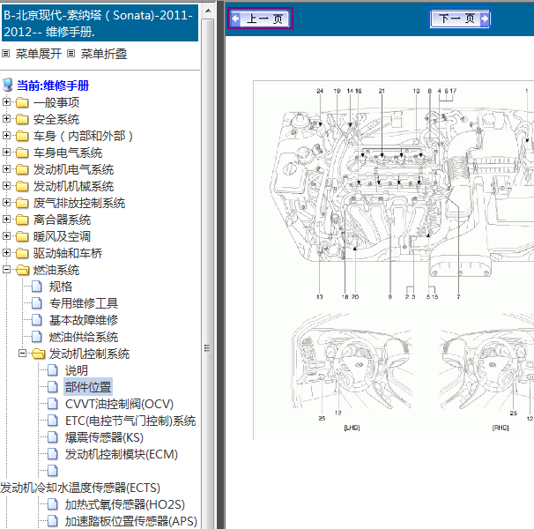Open the 加热式氧传感器(HO2S) entry

[x=124, y=504]
